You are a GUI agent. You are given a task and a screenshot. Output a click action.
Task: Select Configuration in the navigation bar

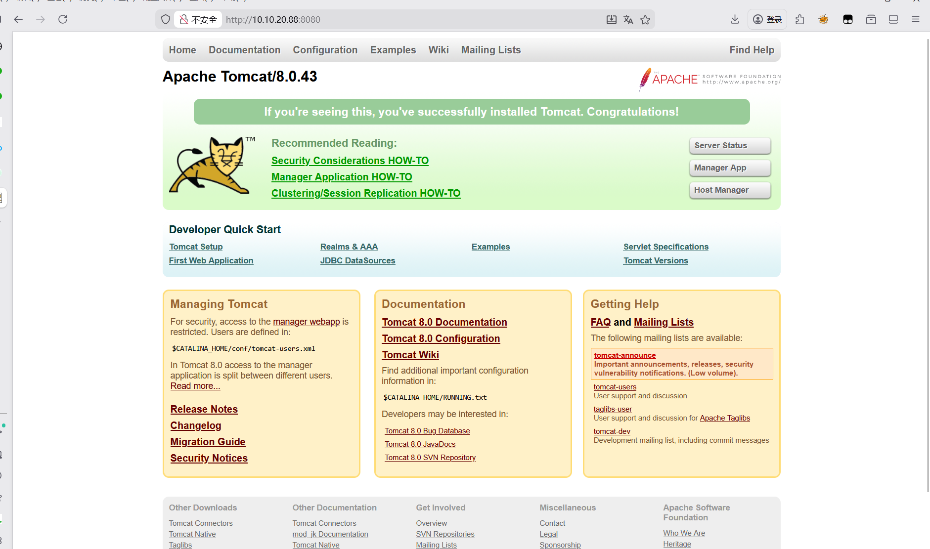[325, 50]
